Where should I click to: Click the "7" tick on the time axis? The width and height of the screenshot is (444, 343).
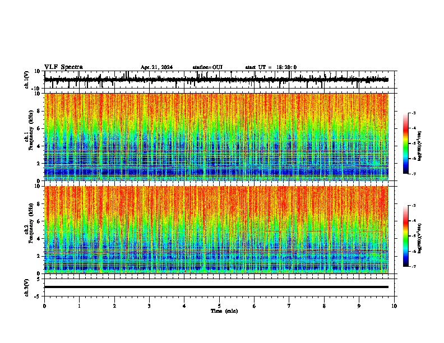(x=289, y=306)
